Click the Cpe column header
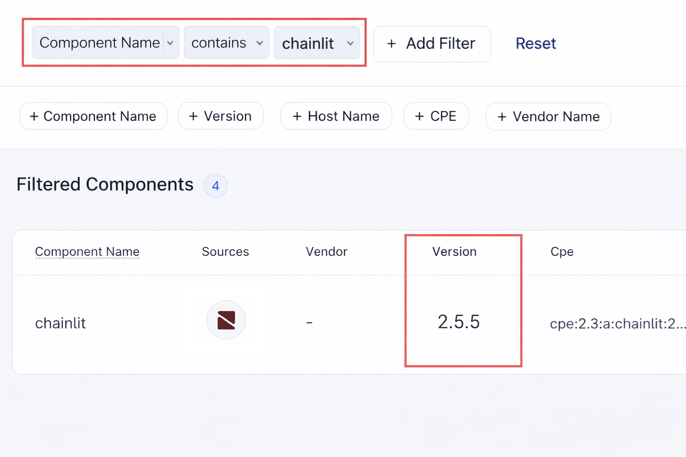 [562, 252]
